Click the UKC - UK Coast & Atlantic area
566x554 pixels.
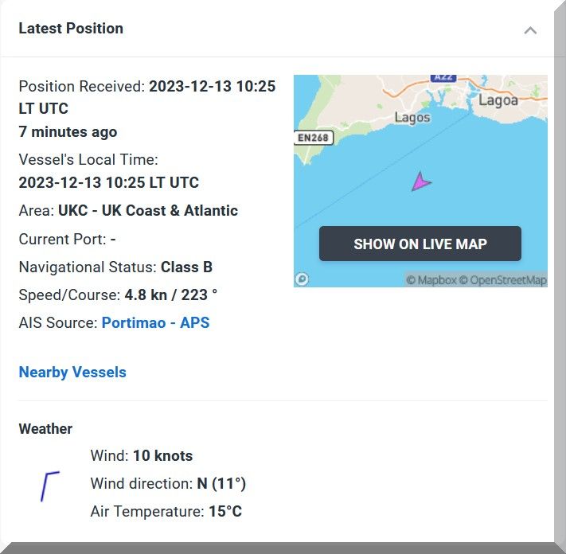click(x=148, y=211)
